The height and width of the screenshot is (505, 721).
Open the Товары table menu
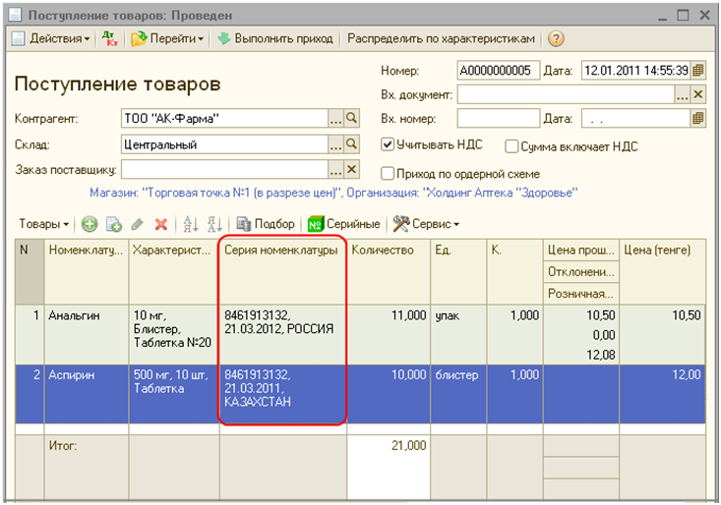coord(43,224)
